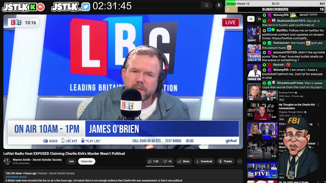The height and width of the screenshot is (183, 326).
Task: Click Warren Smith channel avatar
Action: tap(7, 161)
